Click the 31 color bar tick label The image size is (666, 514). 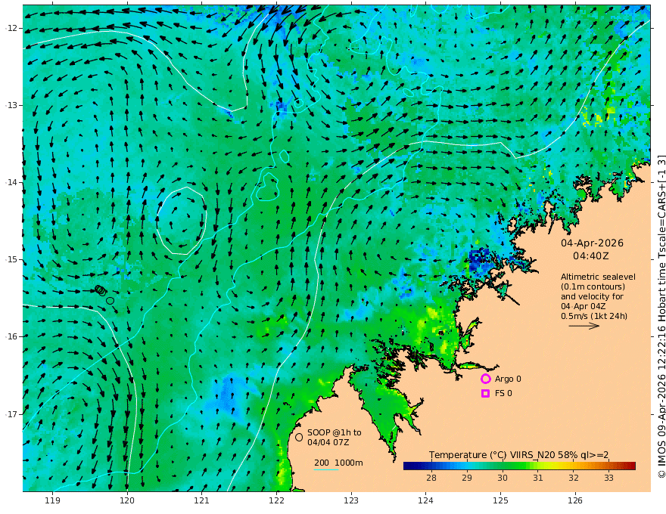click(x=538, y=478)
